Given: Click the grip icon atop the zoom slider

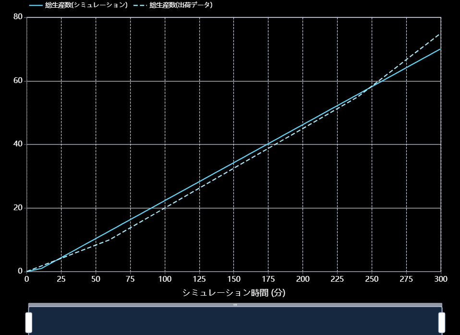Looking at the screenshot, I should 235,305.
